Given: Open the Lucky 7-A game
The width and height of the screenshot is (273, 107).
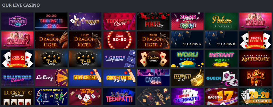Looking at the screenshot, I should 51,59.
